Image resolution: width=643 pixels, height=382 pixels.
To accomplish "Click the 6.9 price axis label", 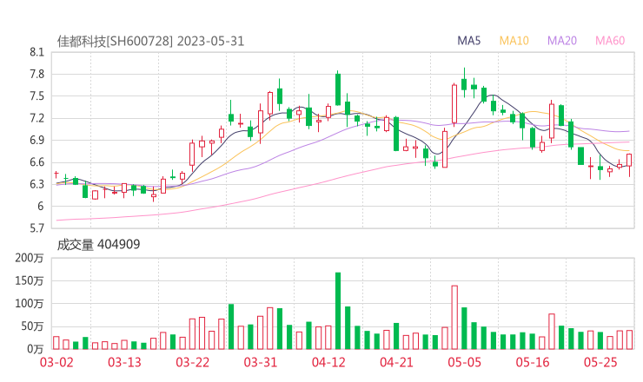I will click(x=36, y=140).
